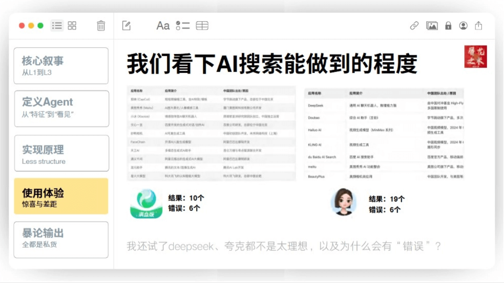Click the green 满血版 app thumbnail
504x283 pixels.
coord(145,204)
